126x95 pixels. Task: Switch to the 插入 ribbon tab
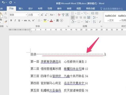tap(21, 8)
